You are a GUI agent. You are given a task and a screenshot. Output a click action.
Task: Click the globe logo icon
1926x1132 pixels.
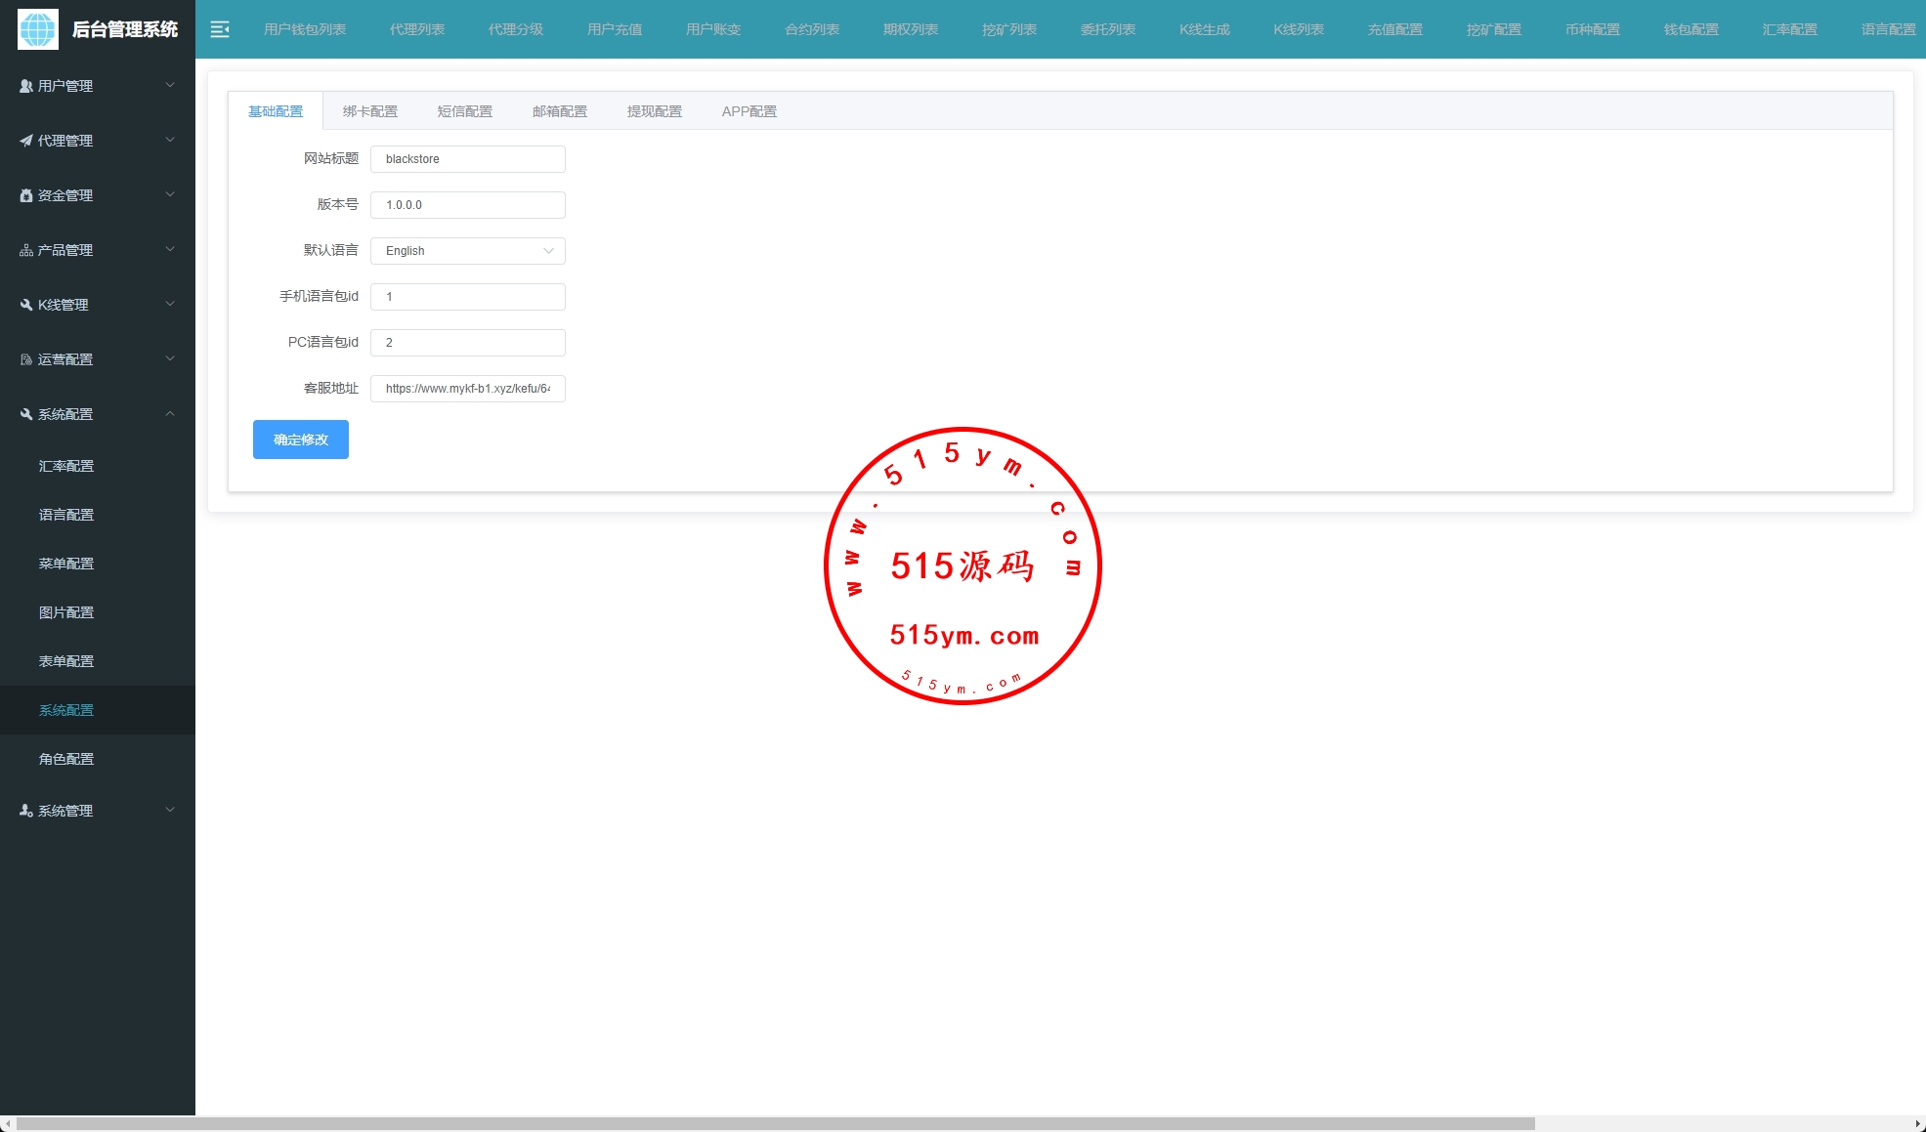click(x=38, y=29)
